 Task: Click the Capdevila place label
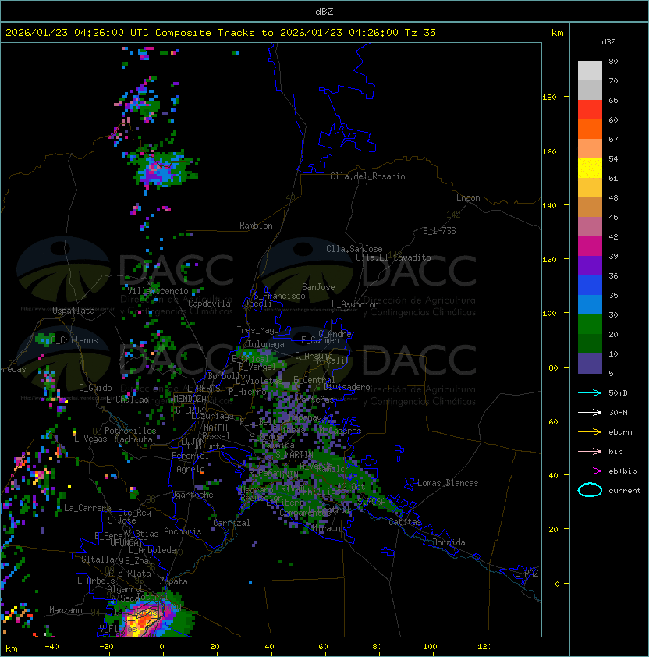click(209, 304)
